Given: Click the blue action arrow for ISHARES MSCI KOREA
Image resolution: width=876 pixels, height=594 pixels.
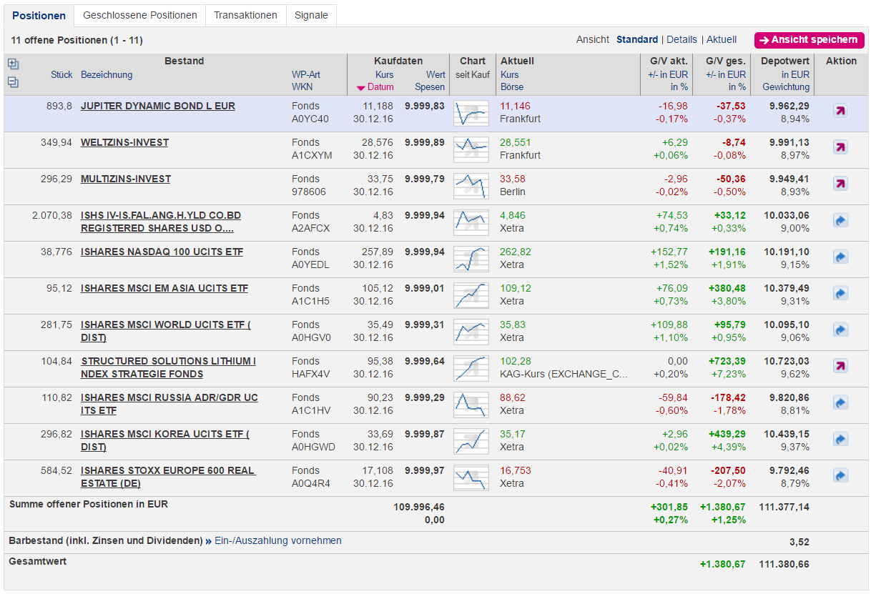Looking at the screenshot, I should (x=840, y=440).
